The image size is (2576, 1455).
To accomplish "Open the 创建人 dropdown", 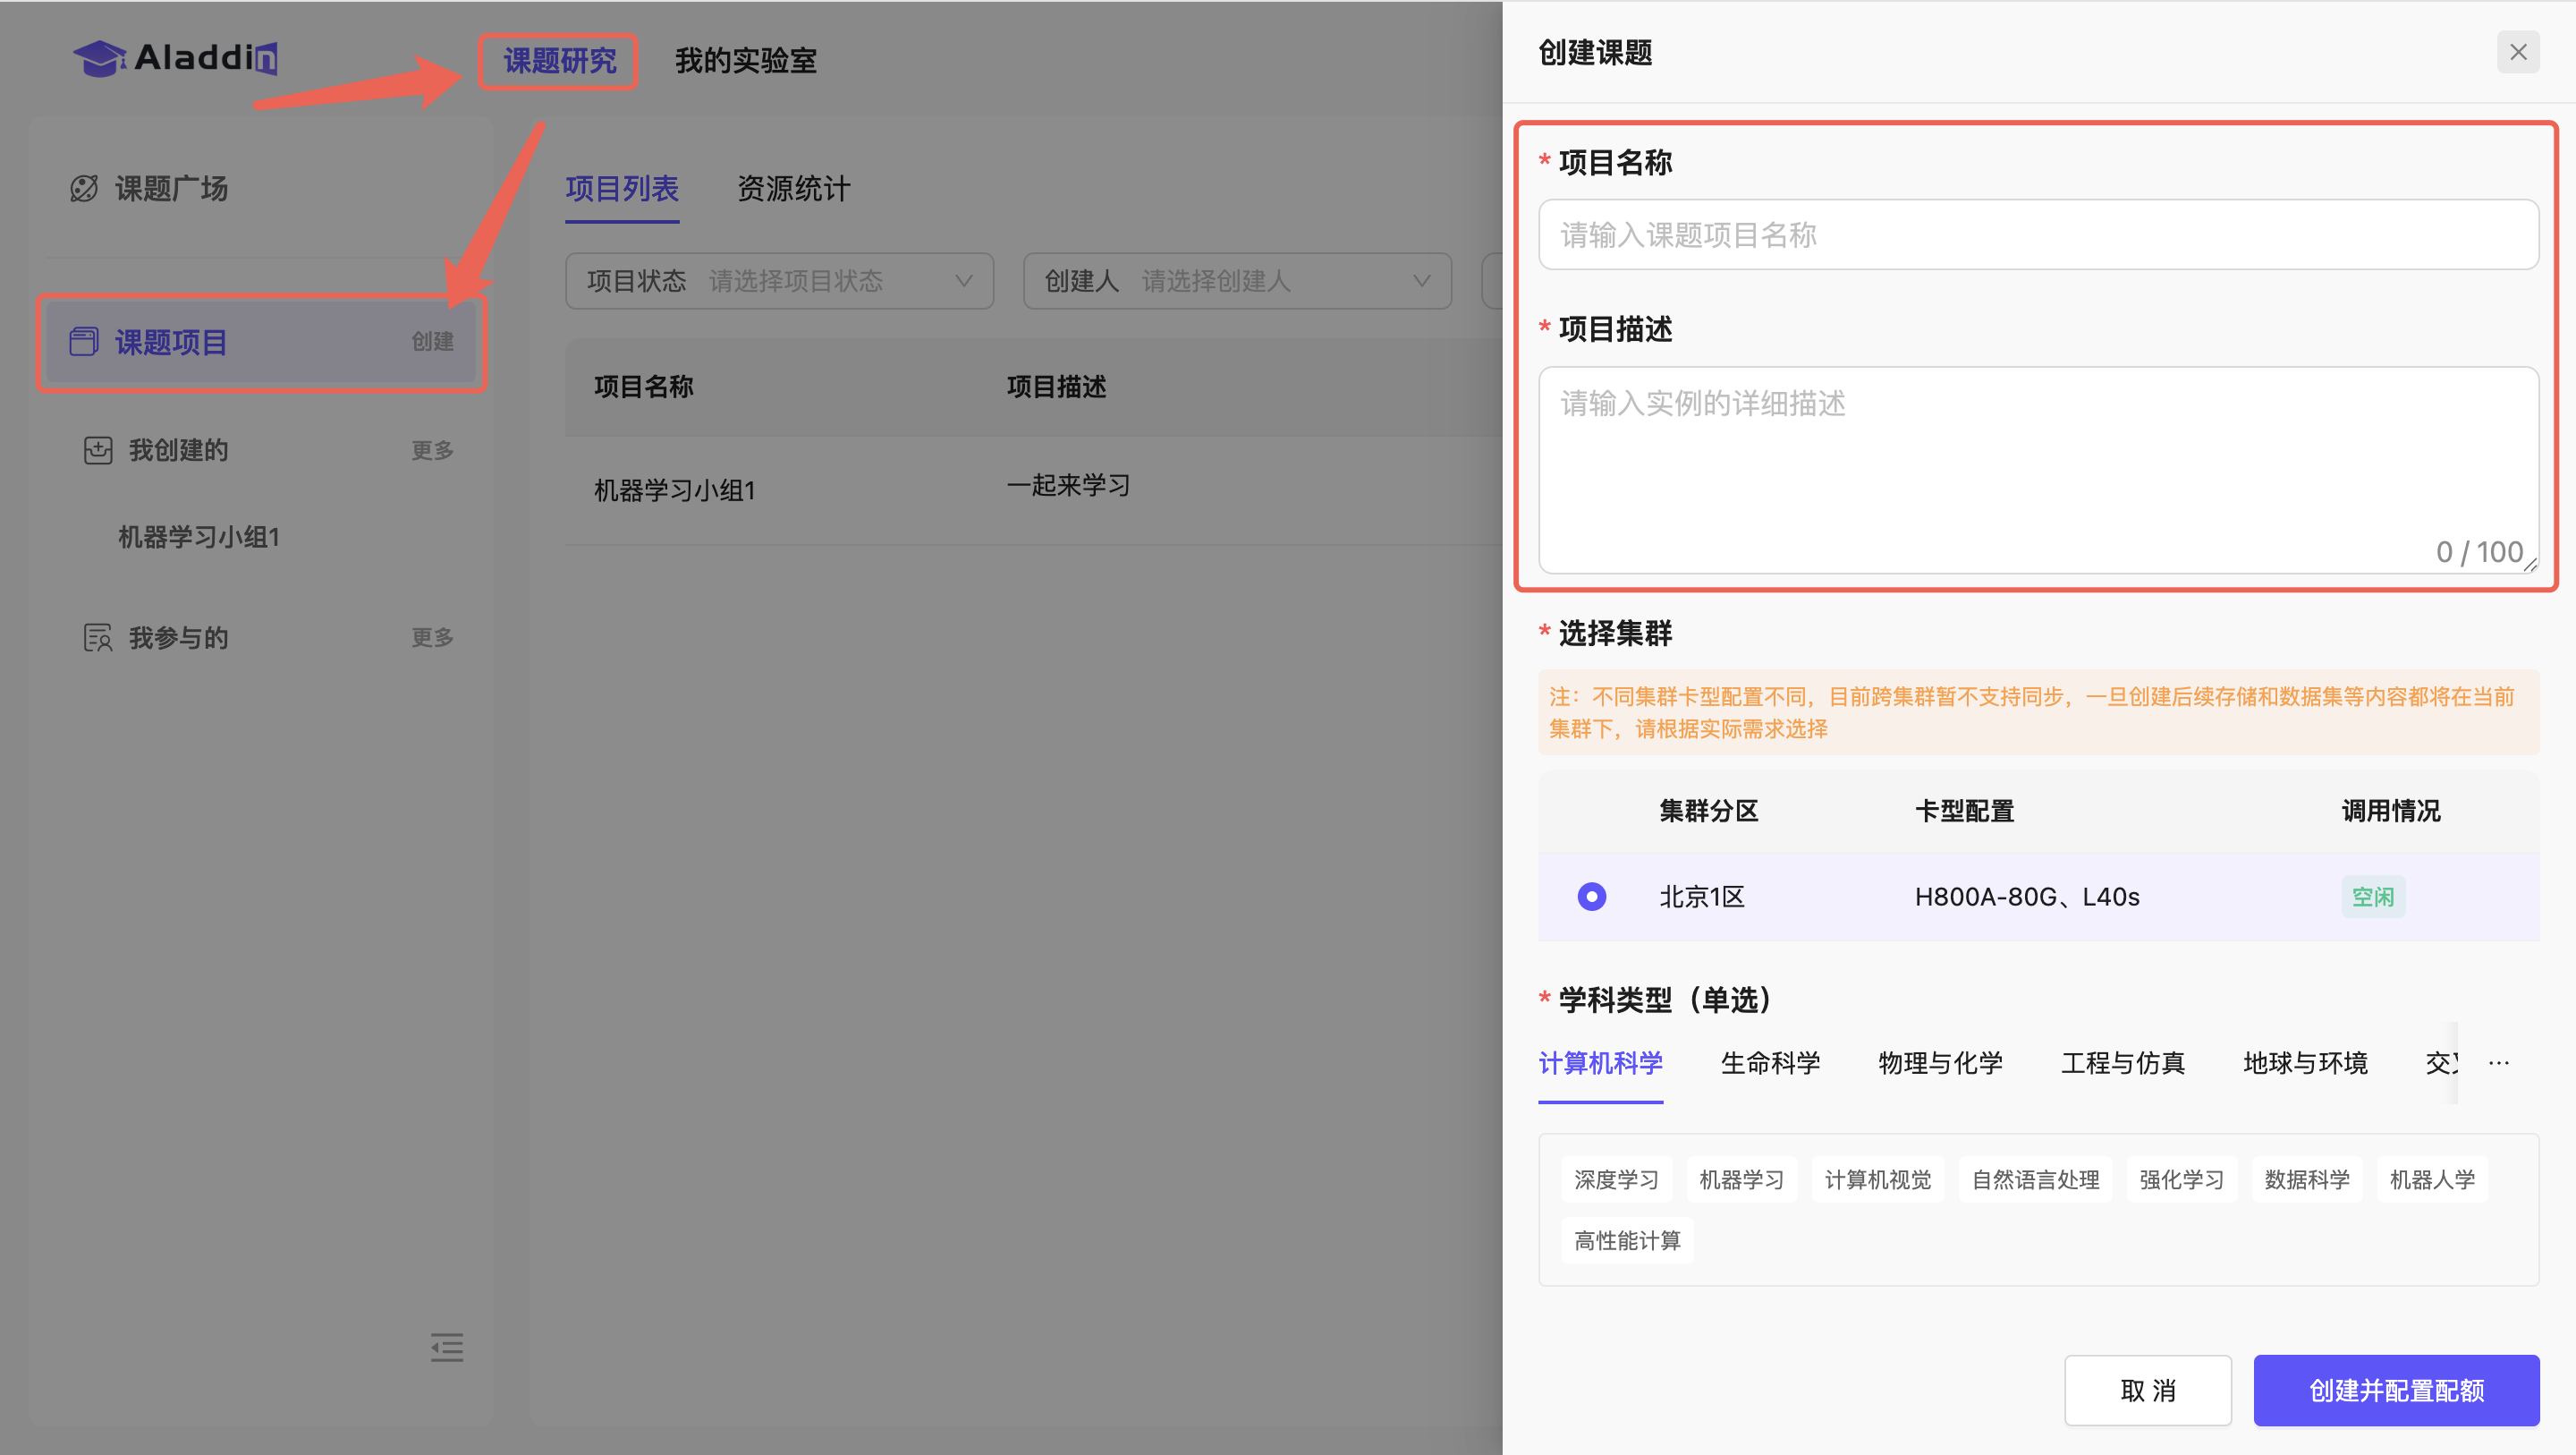I will click(x=1236, y=281).
